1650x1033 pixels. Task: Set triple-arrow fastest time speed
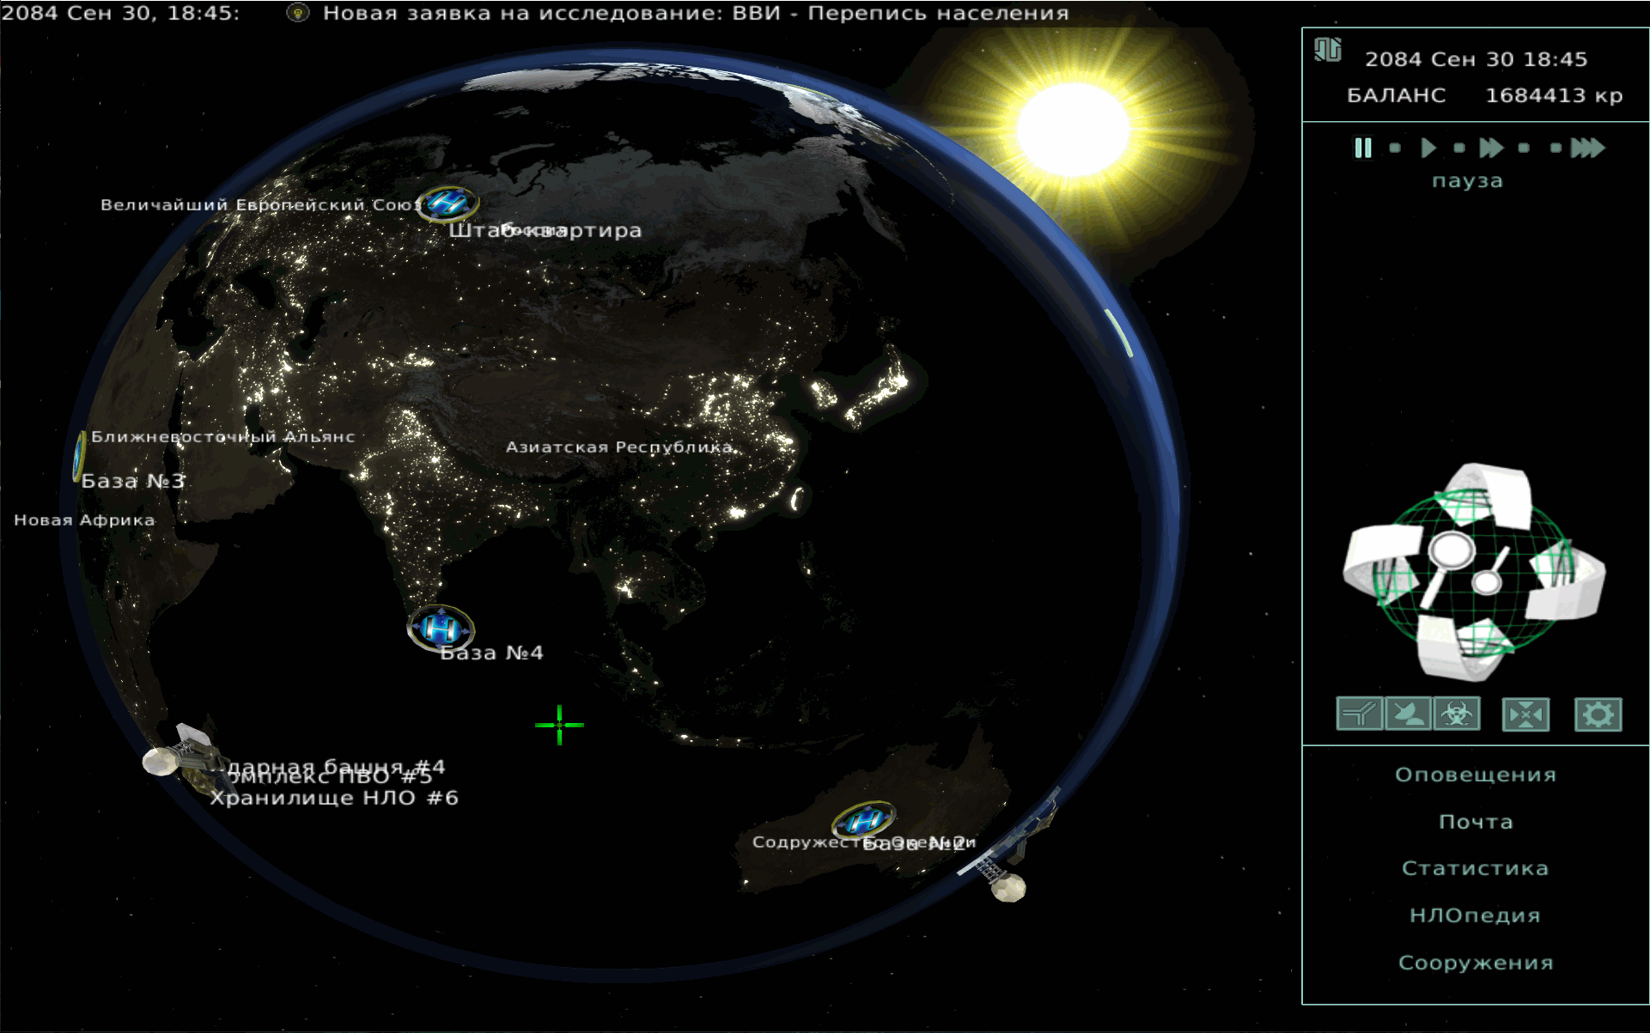point(1587,148)
